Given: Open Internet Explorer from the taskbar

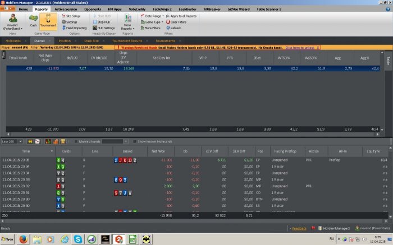Looking at the screenshot, I should pyautogui.click(x=65, y=239).
